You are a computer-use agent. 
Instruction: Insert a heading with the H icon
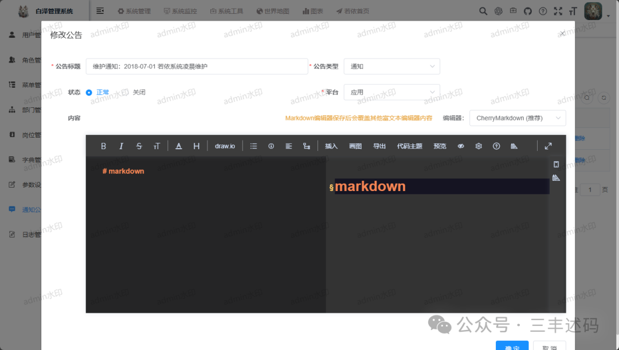196,146
